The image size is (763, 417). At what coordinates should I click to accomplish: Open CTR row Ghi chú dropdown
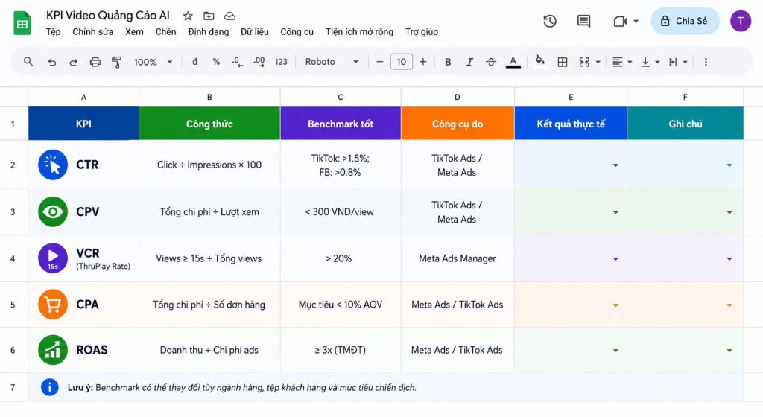pyautogui.click(x=729, y=165)
